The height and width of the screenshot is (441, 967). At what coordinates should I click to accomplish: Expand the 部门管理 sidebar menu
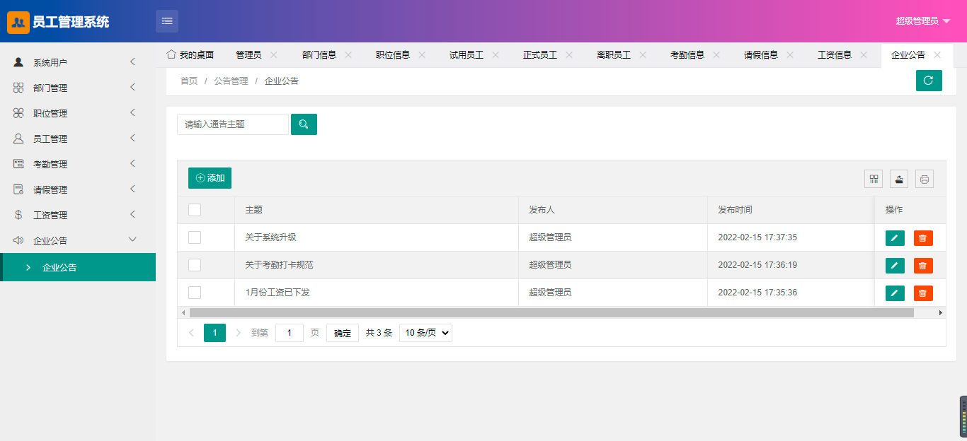pos(132,88)
